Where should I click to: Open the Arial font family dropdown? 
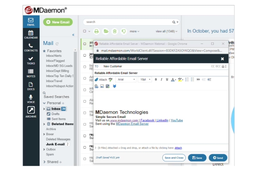(x=126, y=80)
